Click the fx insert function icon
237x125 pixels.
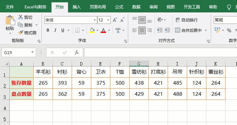77,52
